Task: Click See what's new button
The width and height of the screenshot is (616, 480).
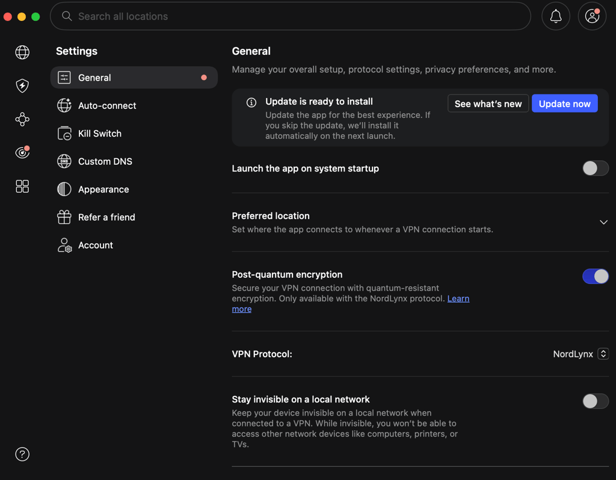Action: 488,103
